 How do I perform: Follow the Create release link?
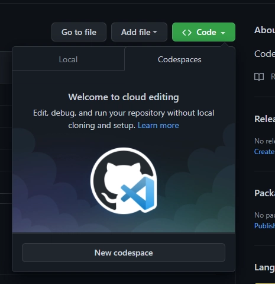[x=264, y=152]
